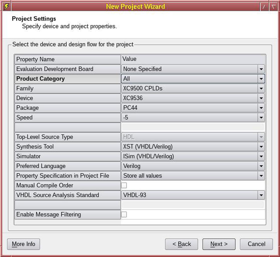Choose a different Simulator from dropdown
The image size is (280, 257).
click(261, 156)
